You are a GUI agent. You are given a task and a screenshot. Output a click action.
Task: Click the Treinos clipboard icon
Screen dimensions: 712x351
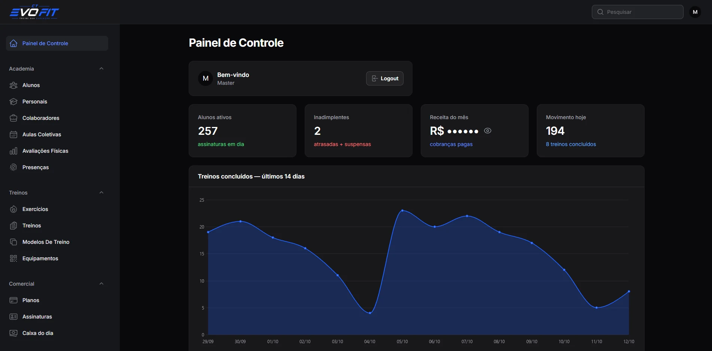(x=13, y=226)
